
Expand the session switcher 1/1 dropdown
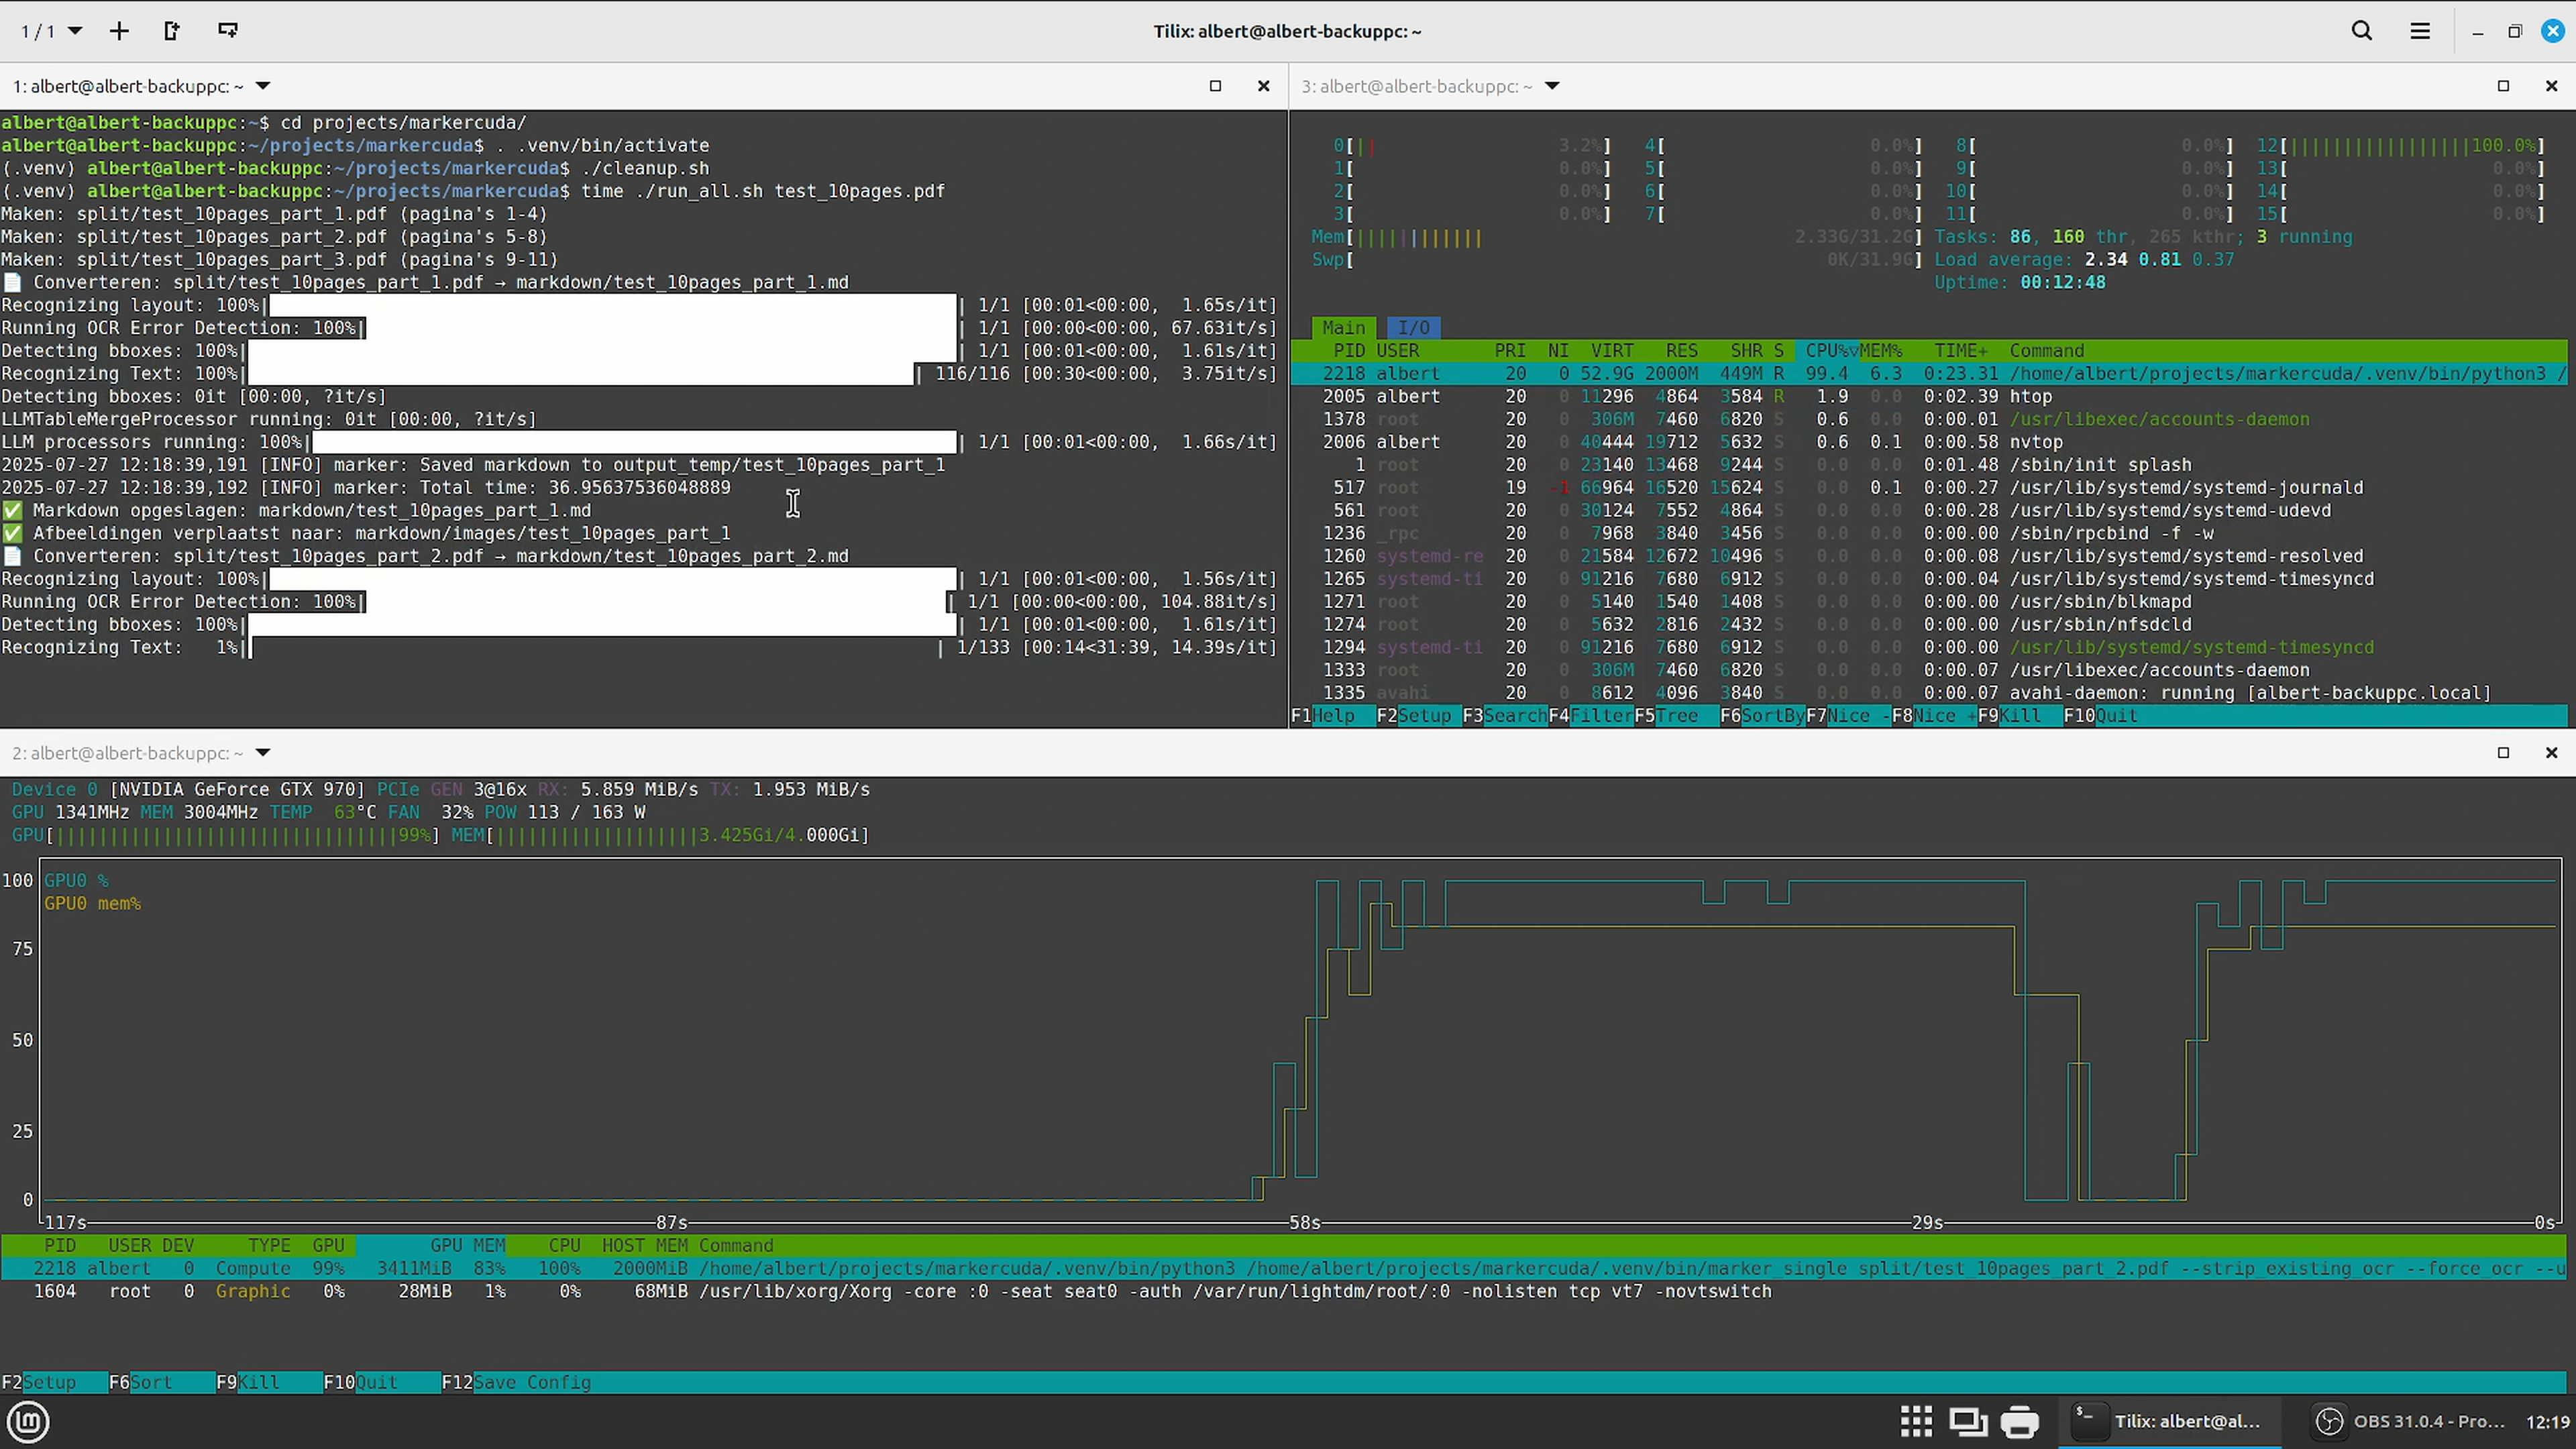(x=74, y=31)
